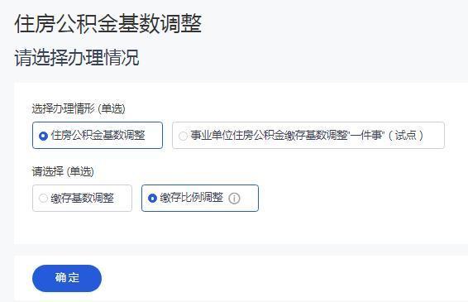Click the 缴存比例调整 option label text
The image size is (468, 302).
tap(191, 198)
